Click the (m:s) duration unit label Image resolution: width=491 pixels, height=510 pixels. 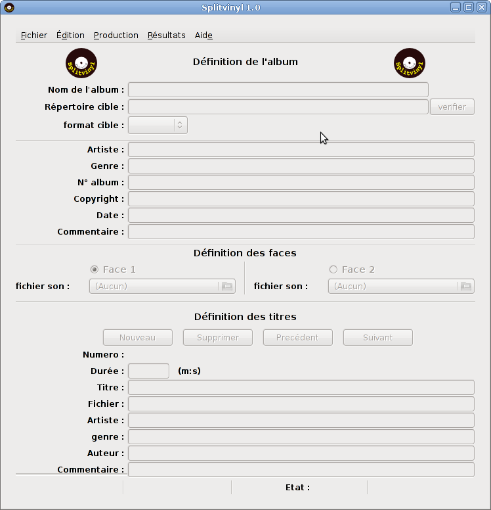point(190,371)
